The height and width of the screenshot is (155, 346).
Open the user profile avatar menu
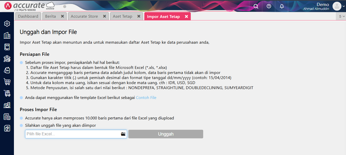point(337,6)
